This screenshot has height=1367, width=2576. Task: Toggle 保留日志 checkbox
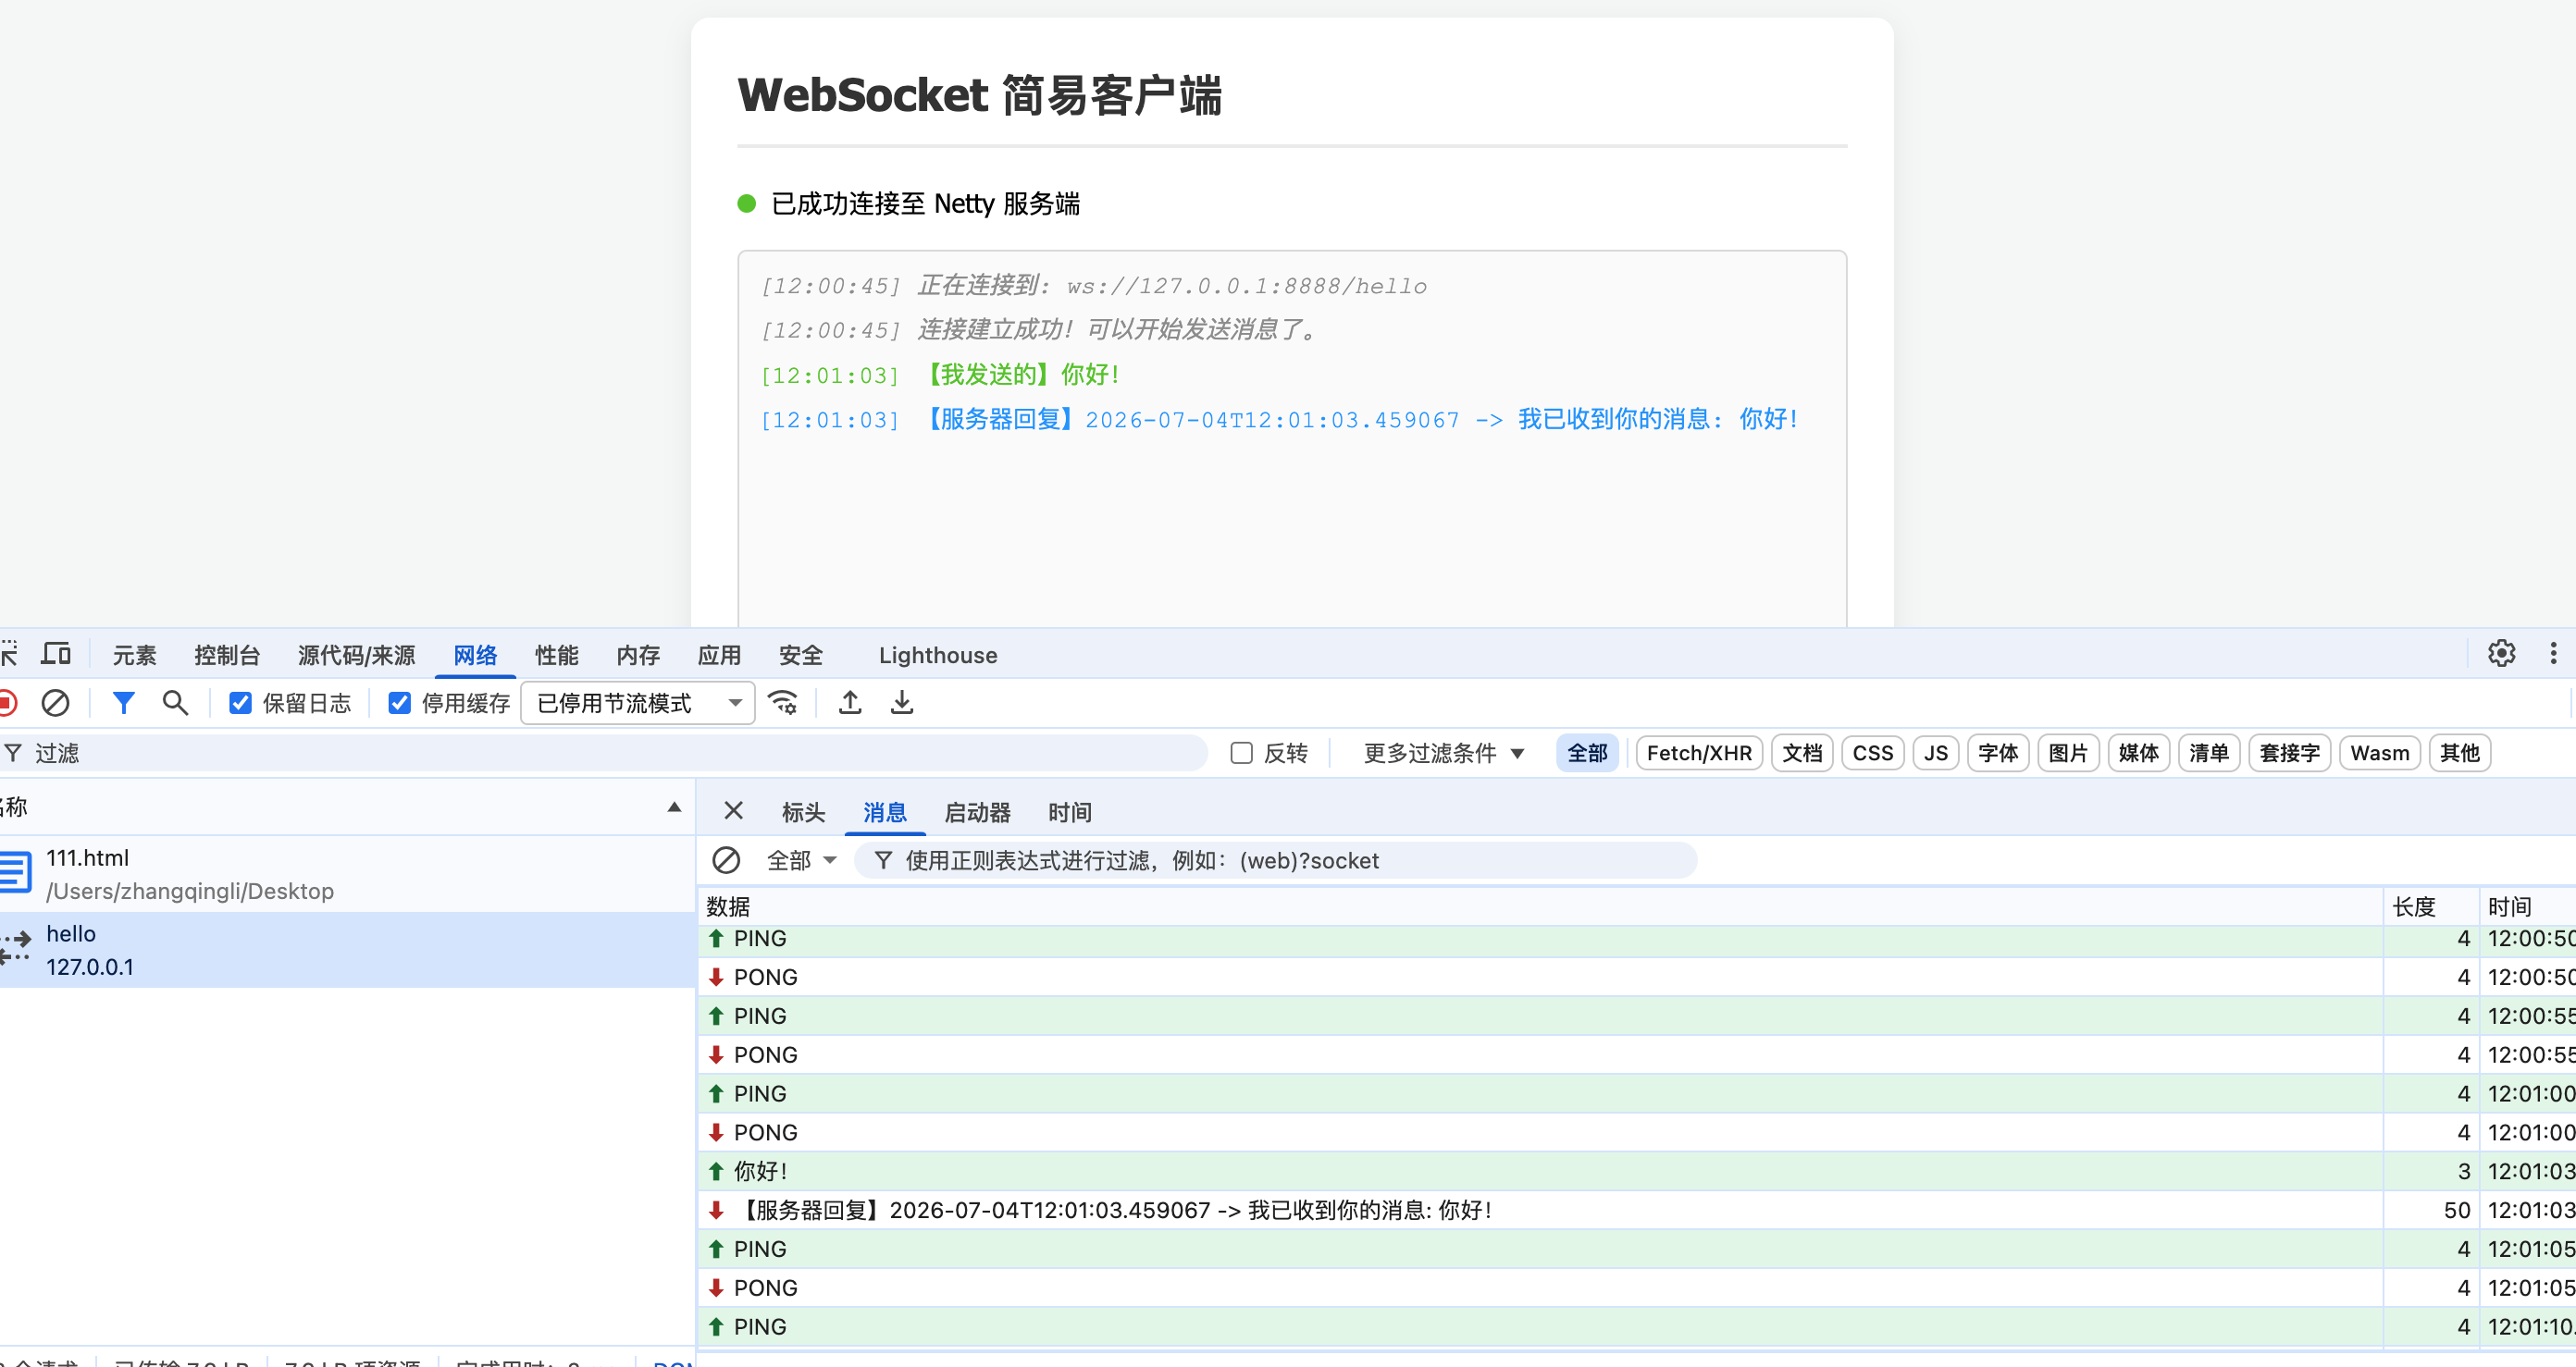[x=240, y=703]
